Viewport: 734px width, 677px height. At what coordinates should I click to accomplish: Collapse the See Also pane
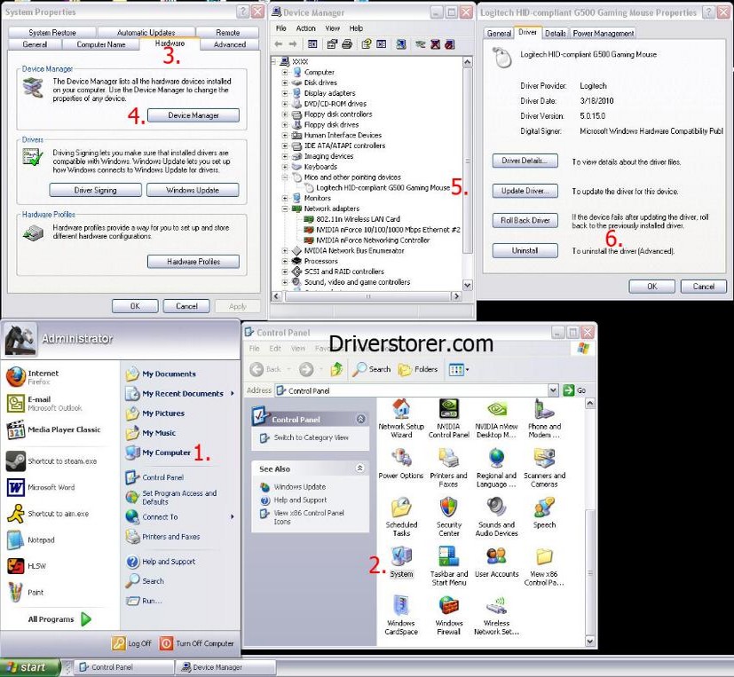pyautogui.click(x=360, y=468)
